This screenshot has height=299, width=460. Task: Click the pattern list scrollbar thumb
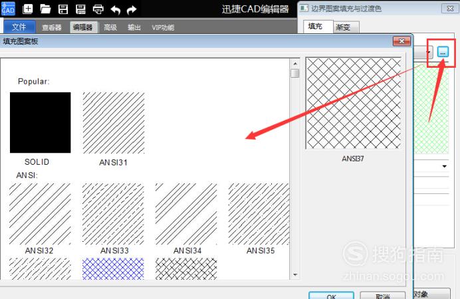pos(295,73)
